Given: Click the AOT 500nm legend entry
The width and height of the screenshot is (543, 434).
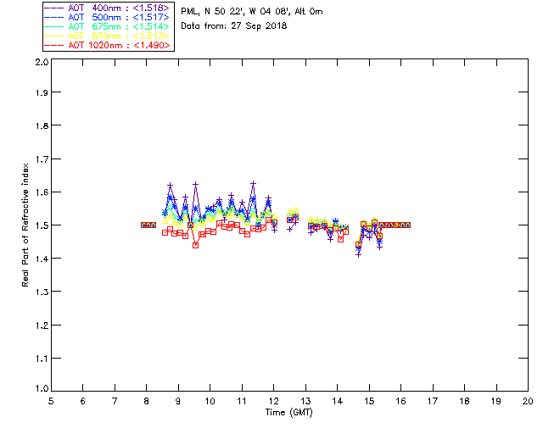Looking at the screenshot, I should click(107, 17).
